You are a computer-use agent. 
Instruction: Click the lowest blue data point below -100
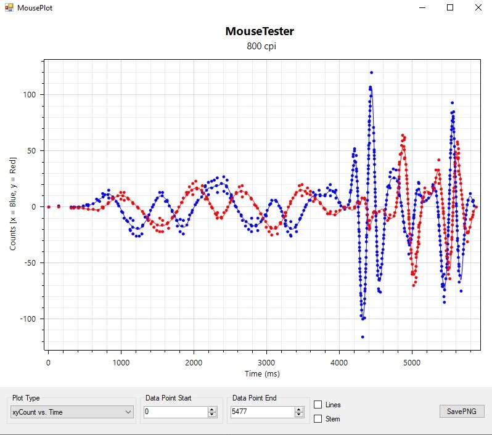363,337
